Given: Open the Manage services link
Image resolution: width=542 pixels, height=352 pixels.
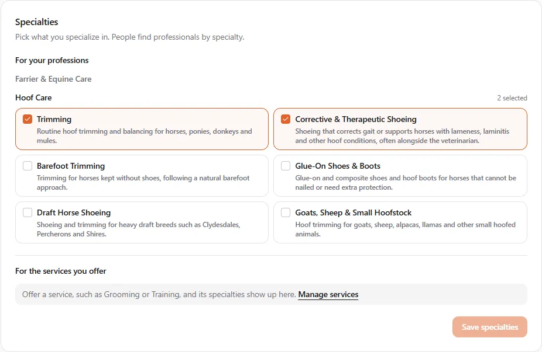Looking at the screenshot, I should pos(328,294).
